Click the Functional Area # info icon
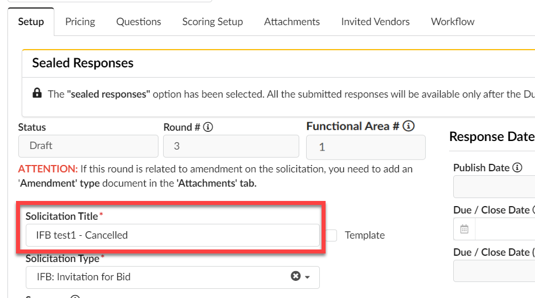 coord(409,126)
